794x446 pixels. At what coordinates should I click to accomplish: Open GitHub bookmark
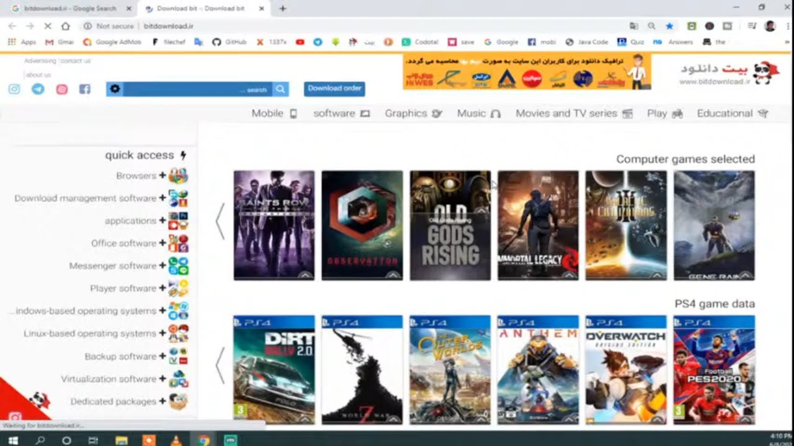click(230, 42)
